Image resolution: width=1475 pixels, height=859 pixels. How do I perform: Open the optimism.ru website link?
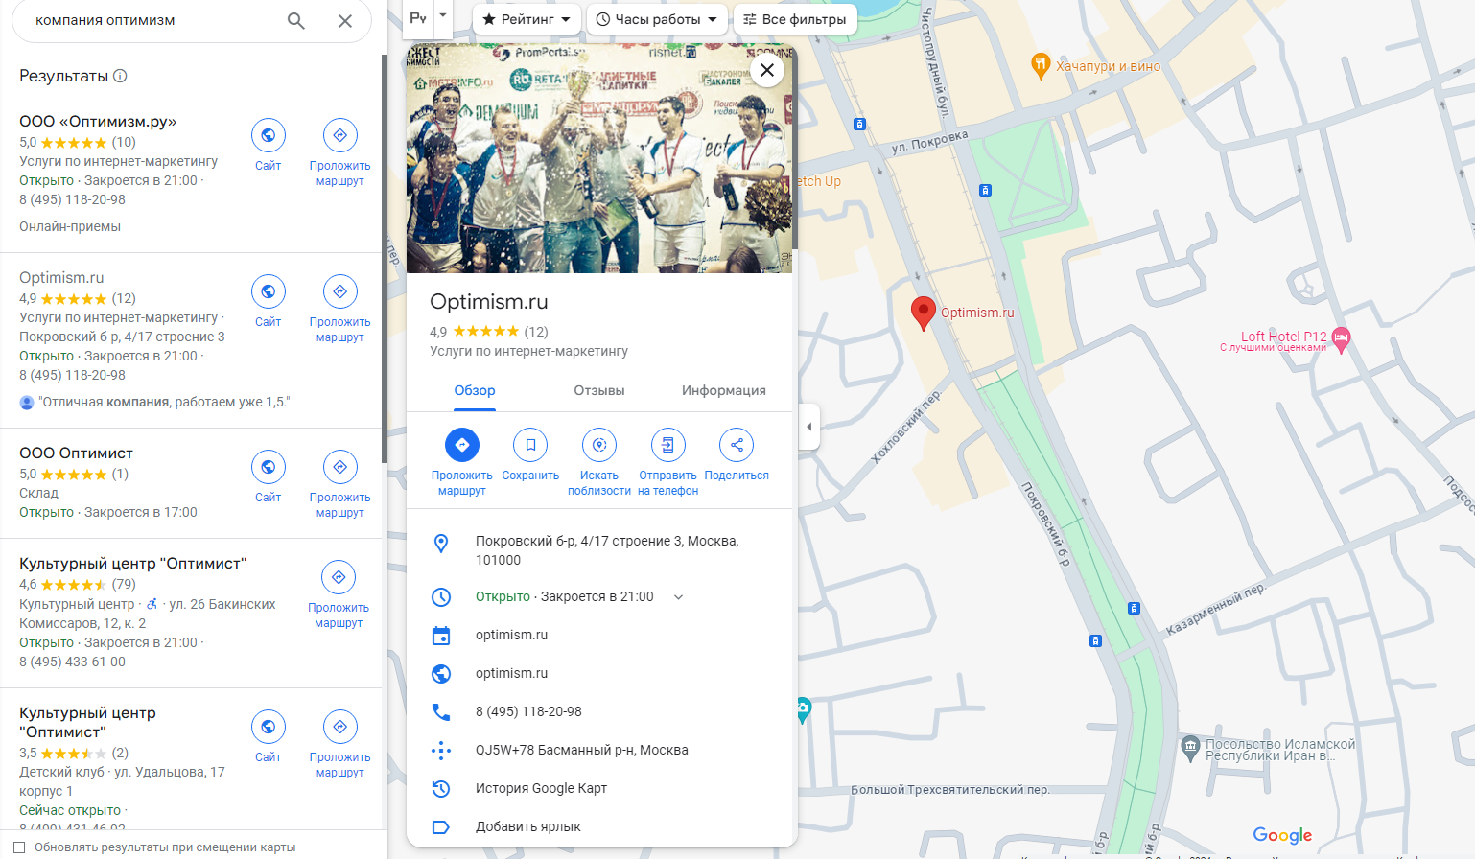pos(512,674)
